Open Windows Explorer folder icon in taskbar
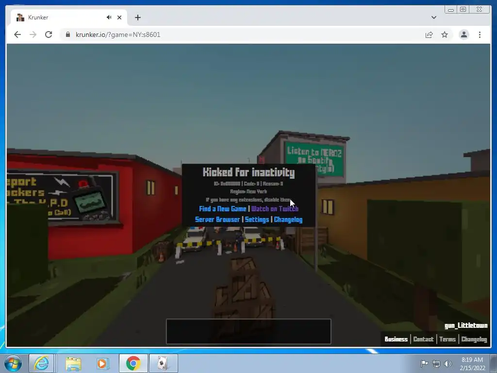Viewport: 497px width, 373px height. click(73, 363)
